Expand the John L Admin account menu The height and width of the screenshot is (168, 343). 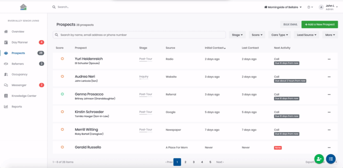[328, 7]
